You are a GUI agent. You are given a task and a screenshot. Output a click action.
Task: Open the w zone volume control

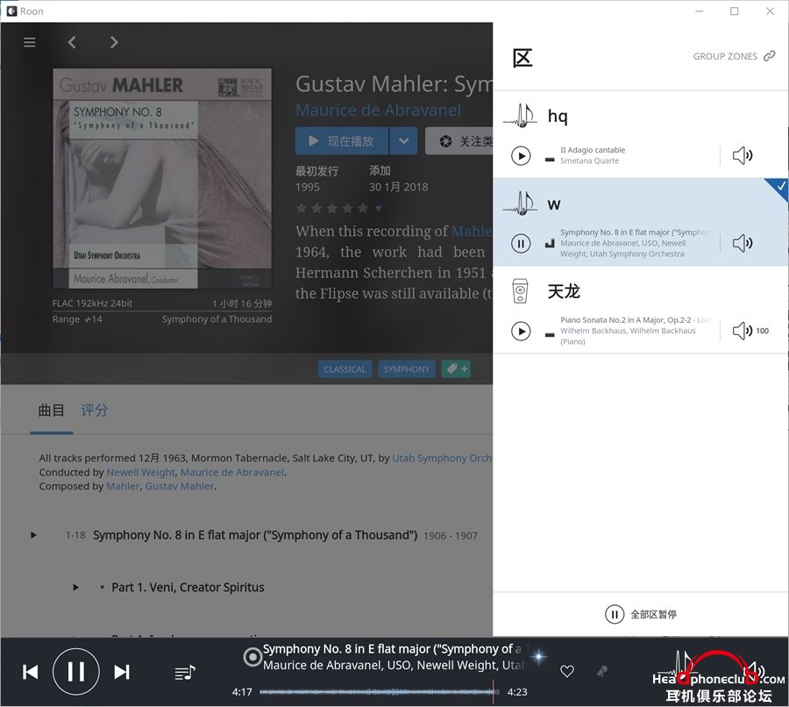[743, 243]
